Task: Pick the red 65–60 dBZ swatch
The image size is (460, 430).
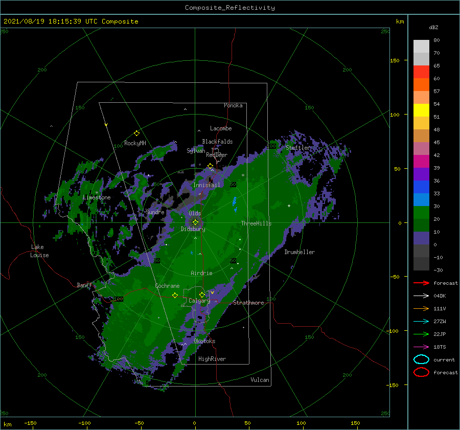Action: pos(421,72)
